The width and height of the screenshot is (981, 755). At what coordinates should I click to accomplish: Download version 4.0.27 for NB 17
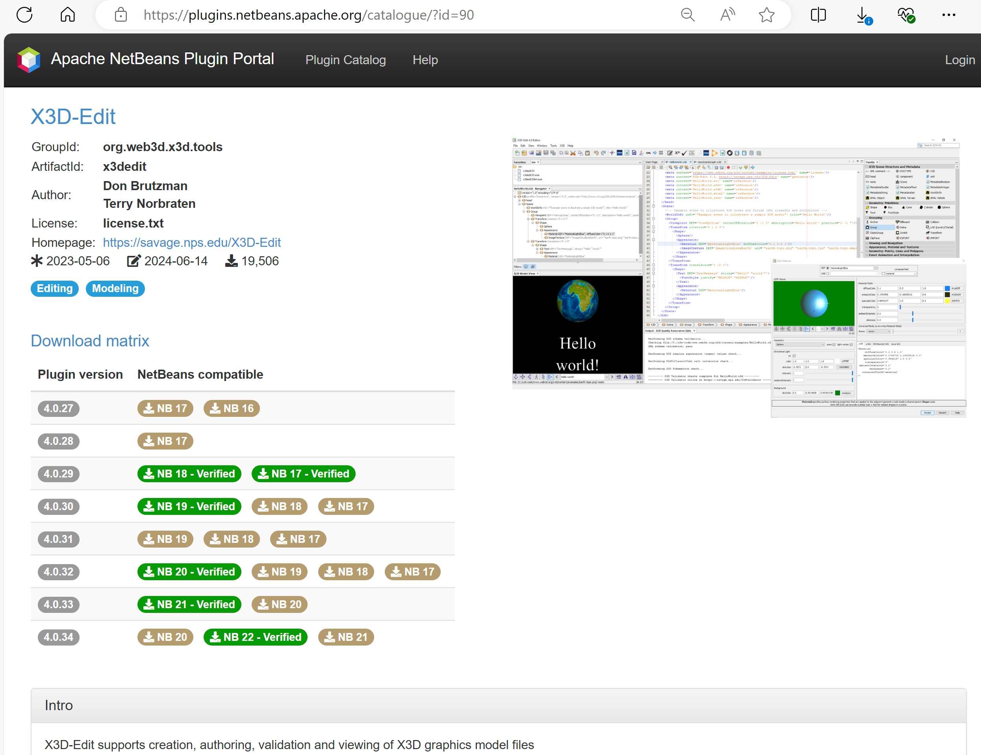165,409
